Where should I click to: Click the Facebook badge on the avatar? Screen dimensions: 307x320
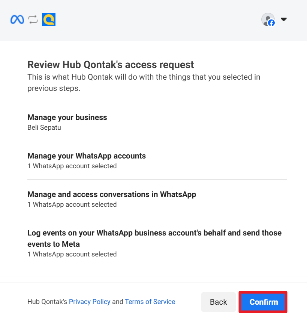pos(271,23)
